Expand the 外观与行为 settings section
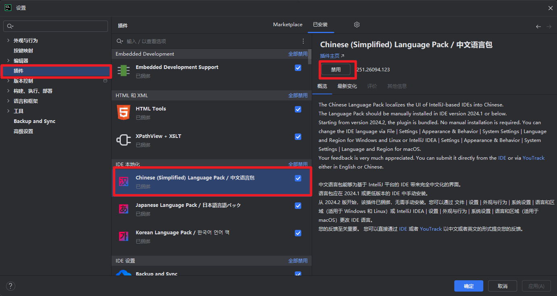The width and height of the screenshot is (557, 296). tap(8, 40)
